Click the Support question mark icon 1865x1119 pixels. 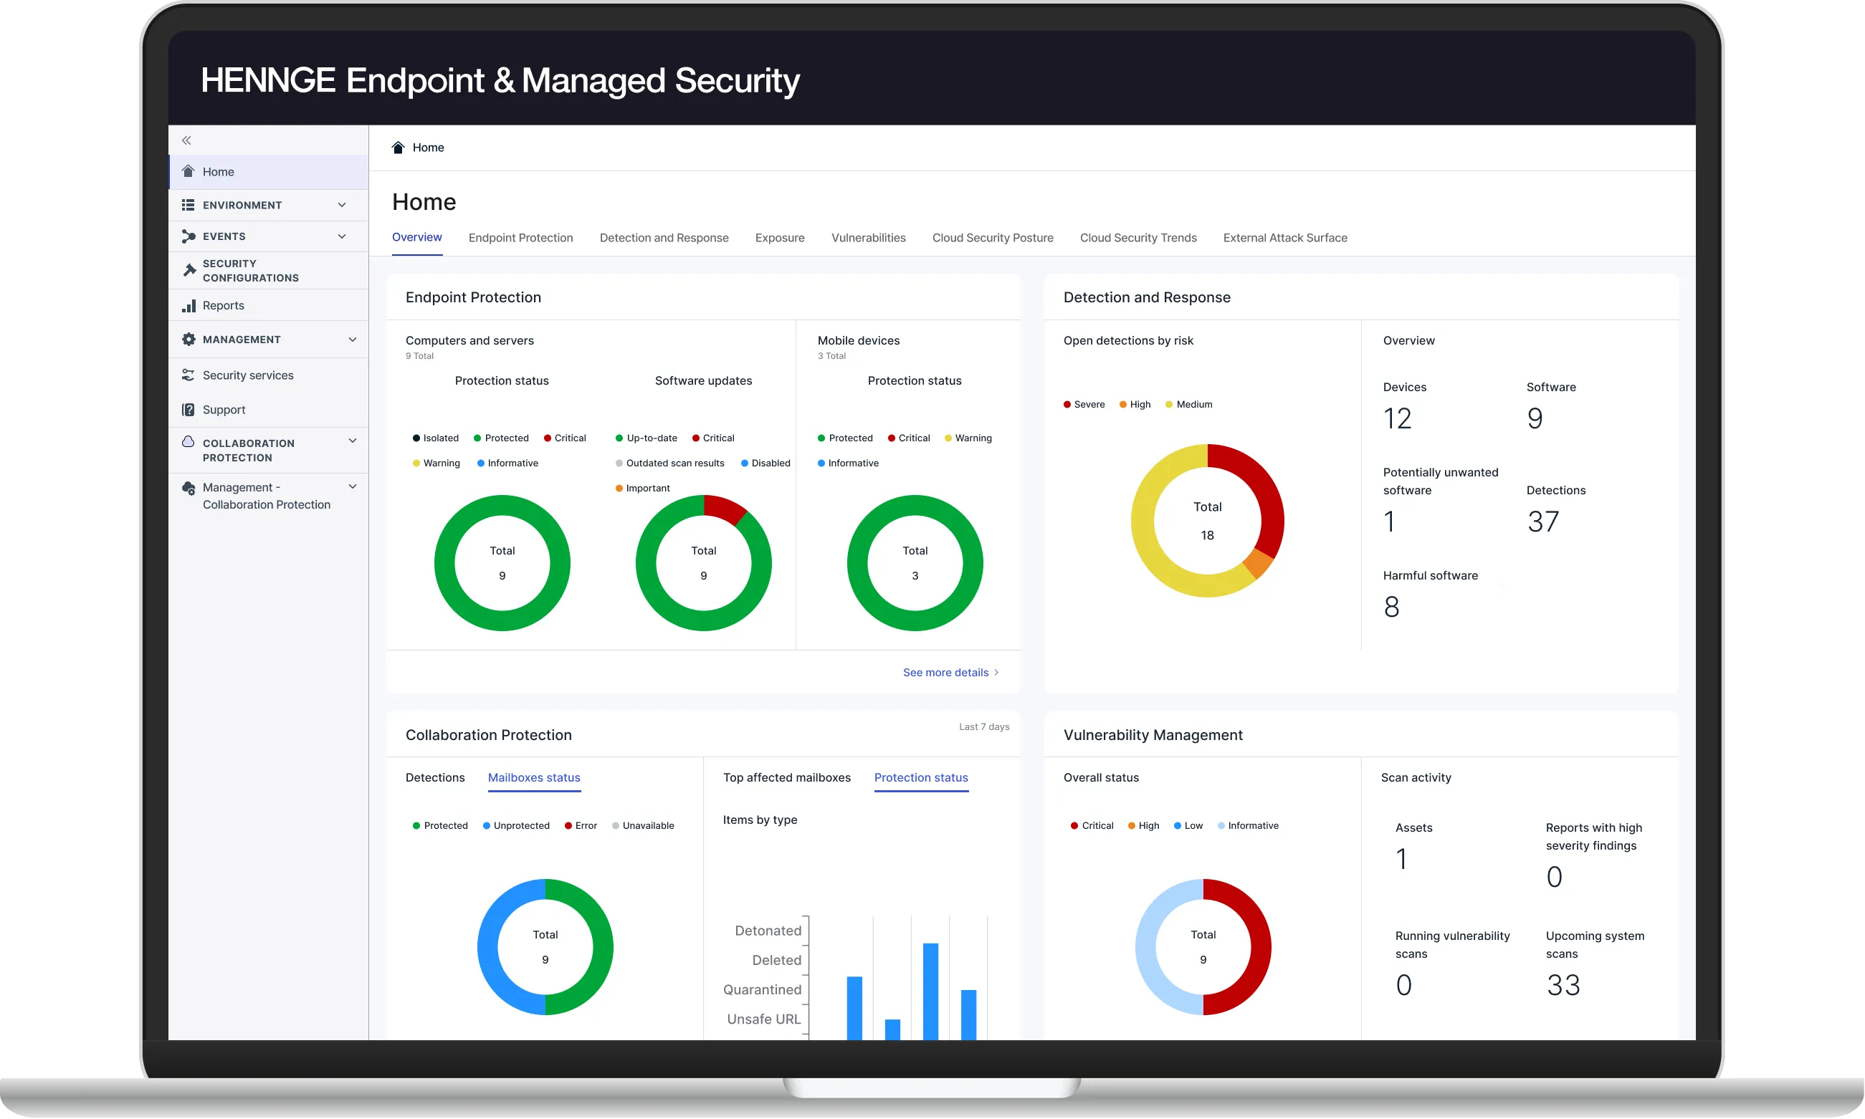click(189, 410)
